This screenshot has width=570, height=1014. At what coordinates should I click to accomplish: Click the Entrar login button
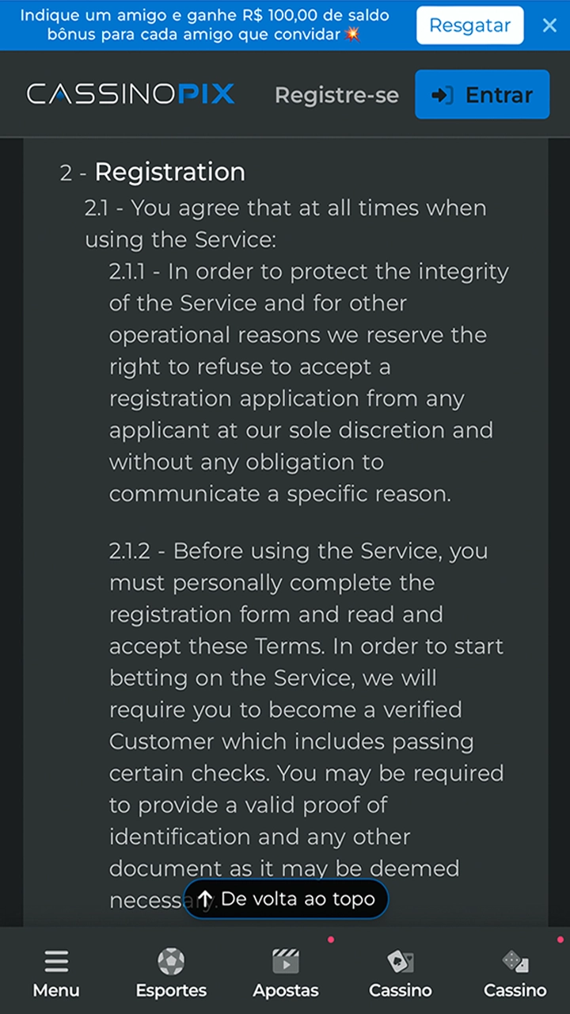coord(482,94)
